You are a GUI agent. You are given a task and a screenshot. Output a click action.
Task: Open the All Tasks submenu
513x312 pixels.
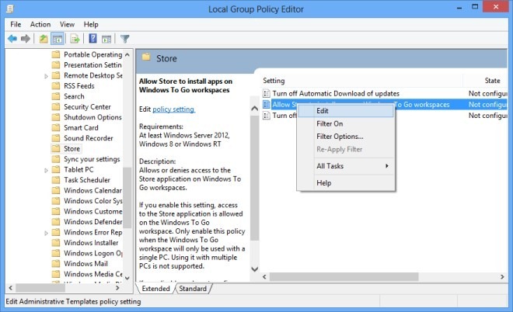(x=346, y=166)
